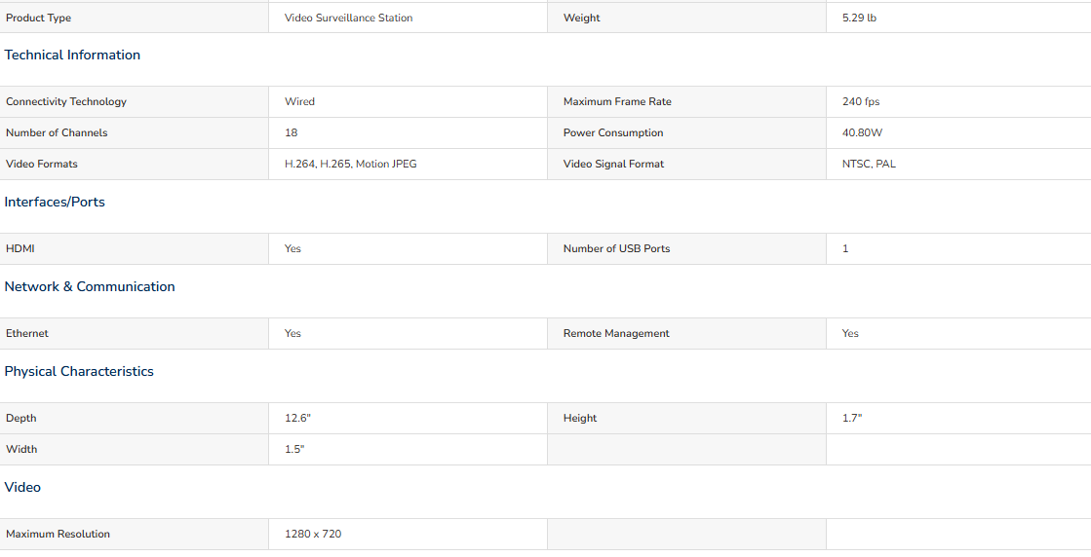
Task: Click the Depth value 12.6"
Action: coord(297,418)
